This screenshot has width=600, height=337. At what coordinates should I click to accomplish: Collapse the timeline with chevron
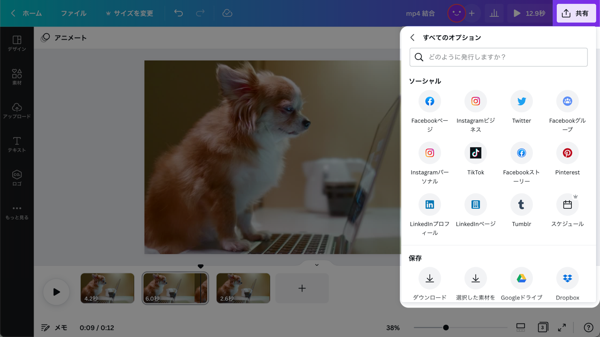tap(317, 265)
